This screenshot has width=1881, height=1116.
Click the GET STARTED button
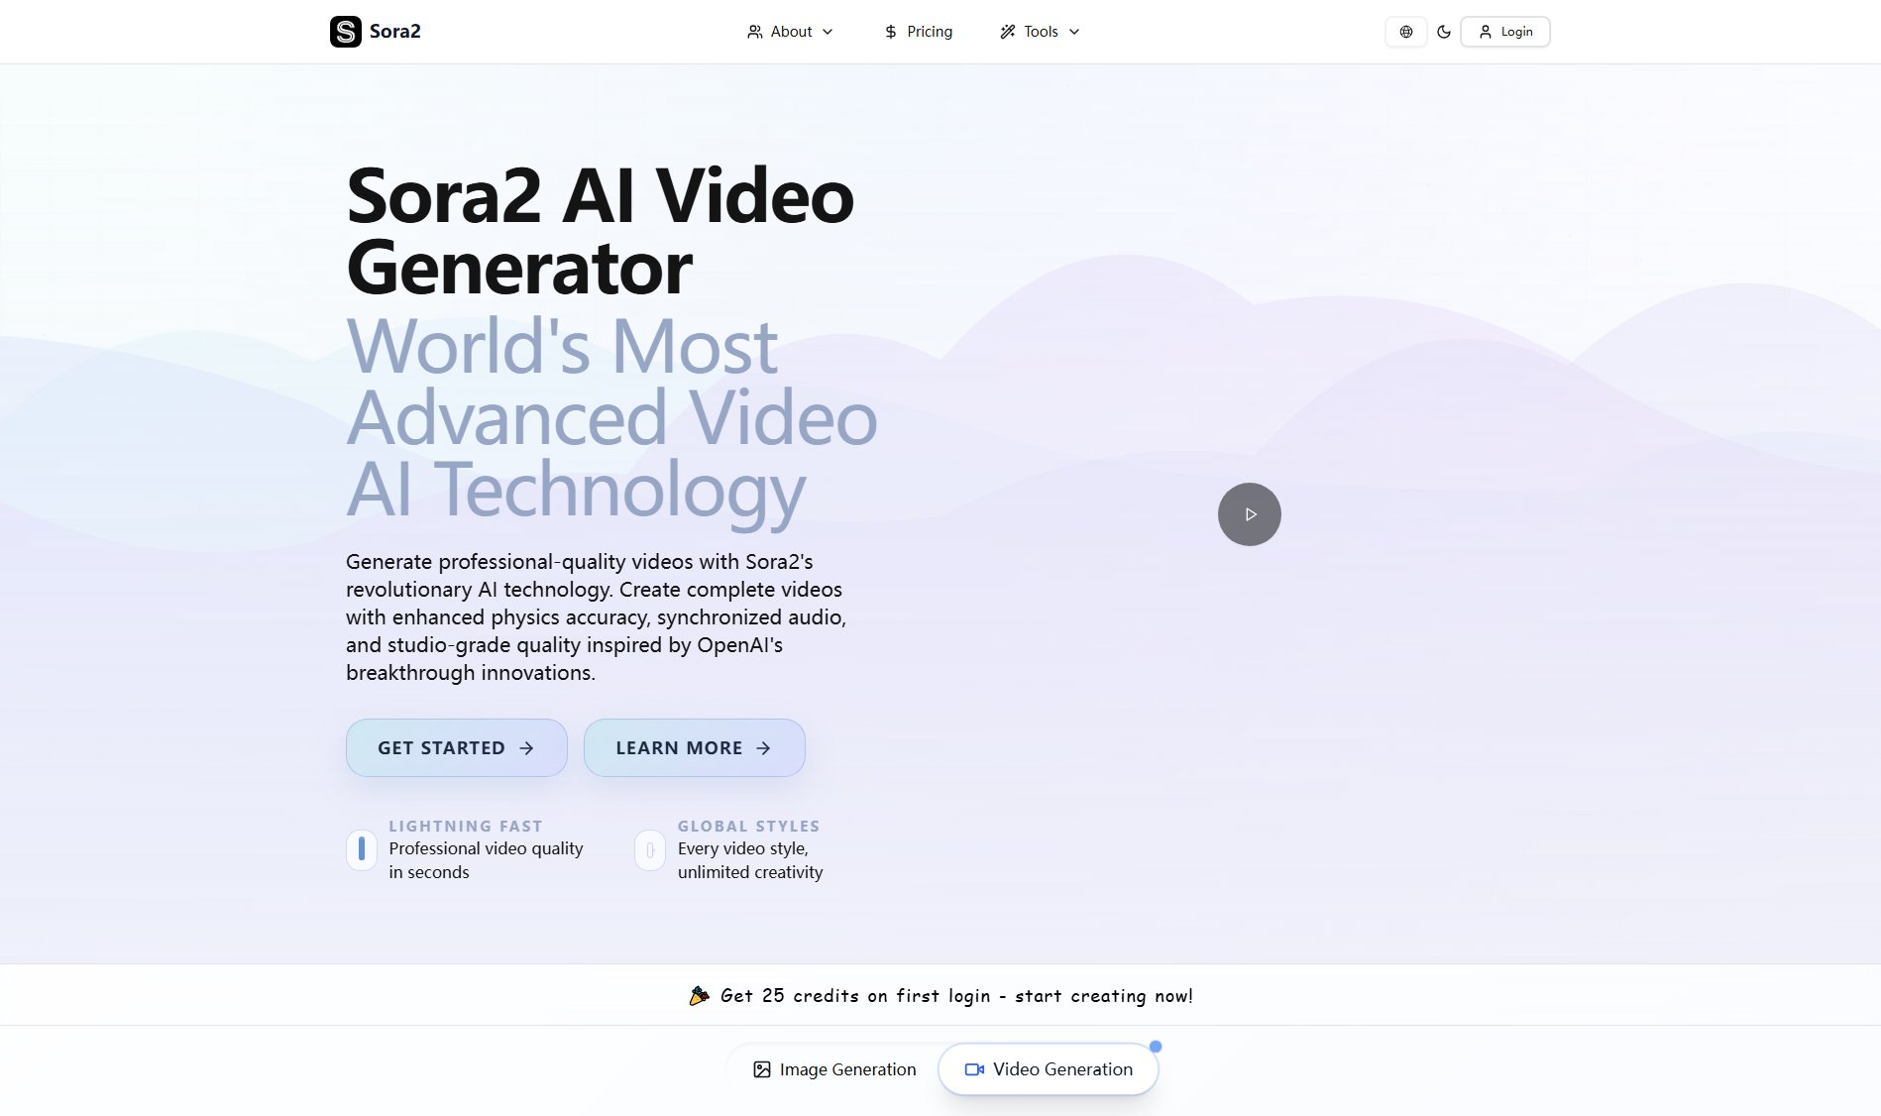click(456, 748)
